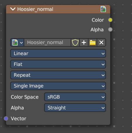Click the Hoosier_normal image name field
The height and width of the screenshot is (133, 132).
[47, 43]
